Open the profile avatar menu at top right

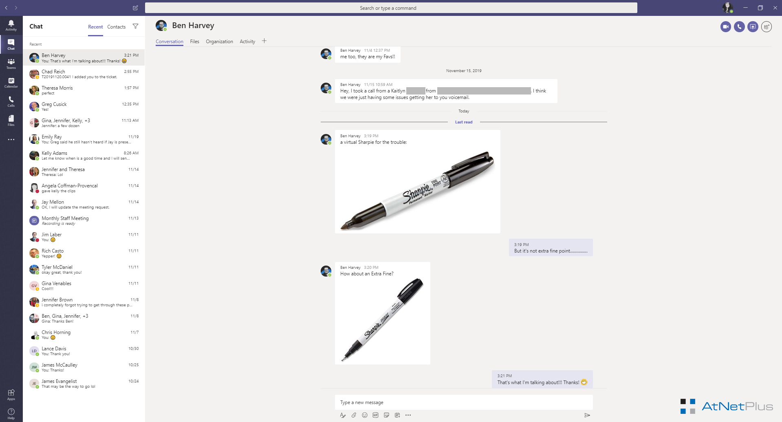(x=728, y=7)
